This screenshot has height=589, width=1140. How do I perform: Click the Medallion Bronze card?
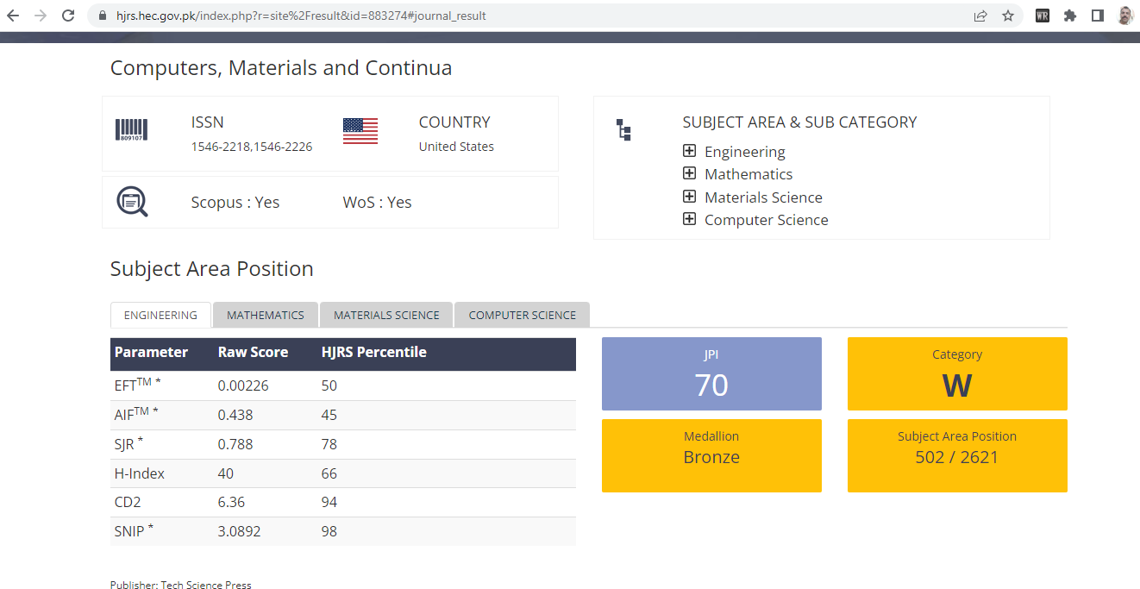[711, 455]
